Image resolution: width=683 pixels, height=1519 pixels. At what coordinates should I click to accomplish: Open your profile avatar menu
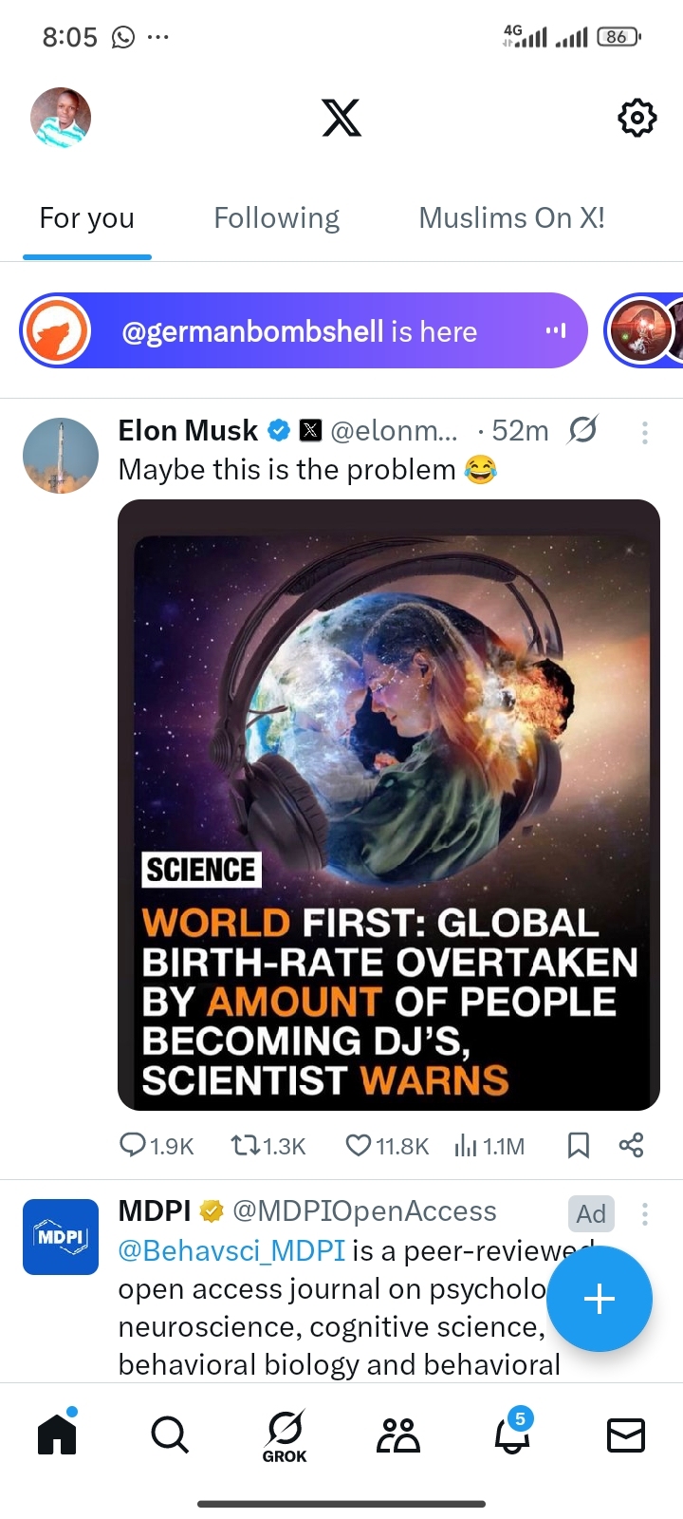click(61, 118)
